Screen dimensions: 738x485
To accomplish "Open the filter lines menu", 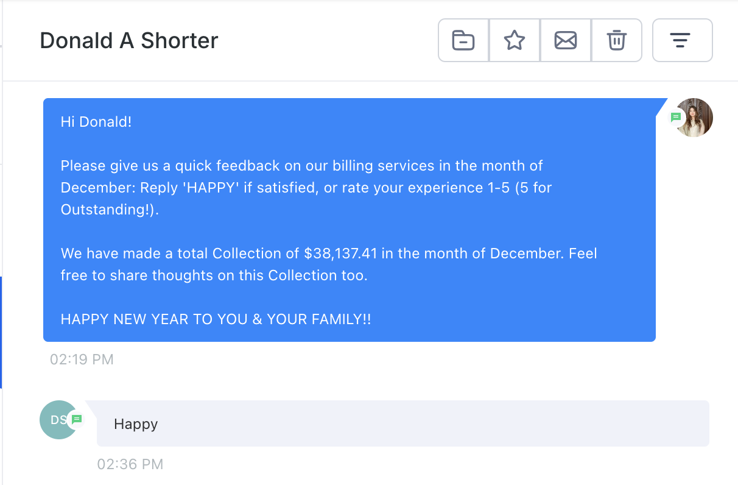I will point(682,41).
